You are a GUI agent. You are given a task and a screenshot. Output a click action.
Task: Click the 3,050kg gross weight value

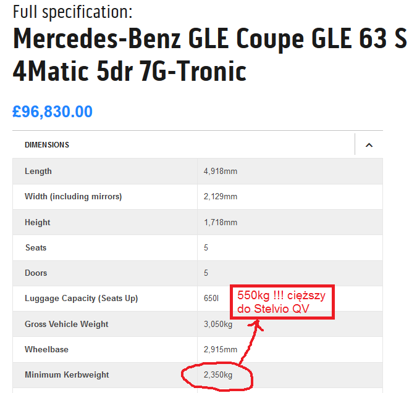click(x=218, y=325)
